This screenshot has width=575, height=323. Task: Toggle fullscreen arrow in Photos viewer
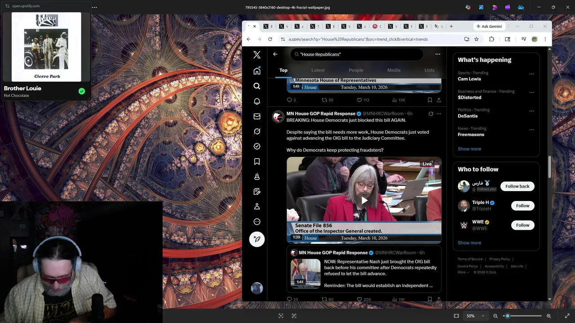tap(567, 316)
